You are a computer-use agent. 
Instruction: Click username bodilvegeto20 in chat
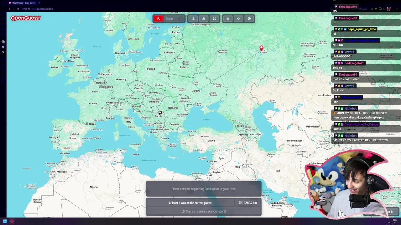pyautogui.click(x=354, y=63)
